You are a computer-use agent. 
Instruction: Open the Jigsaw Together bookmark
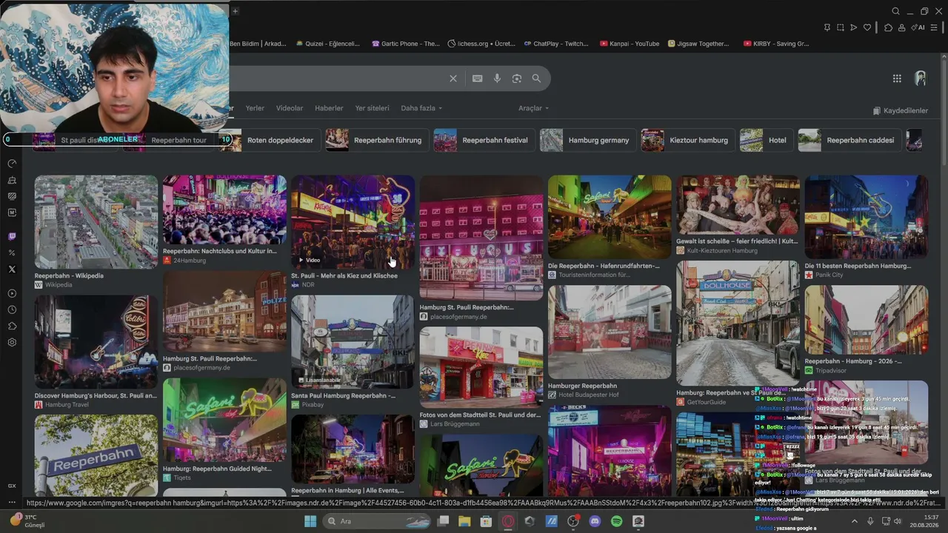(698, 44)
